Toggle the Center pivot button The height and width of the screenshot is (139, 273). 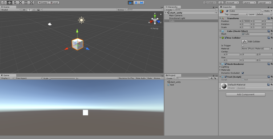pyautogui.click(x=43, y=3)
